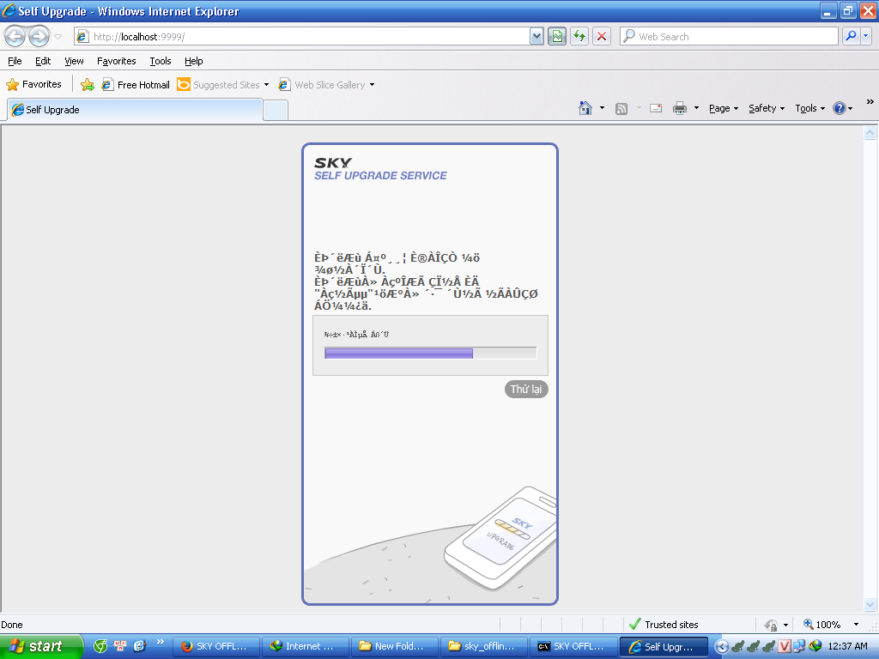Open the Home page icon
Image resolution: width=879 pixels, height=659 pixels.
pos(585,108)
